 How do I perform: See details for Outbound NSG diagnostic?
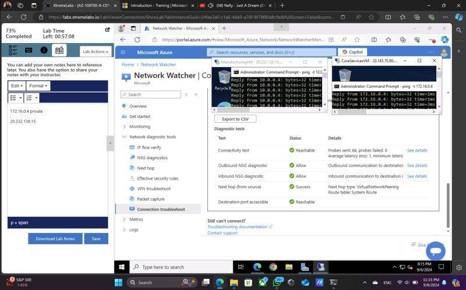pos(417,166)
